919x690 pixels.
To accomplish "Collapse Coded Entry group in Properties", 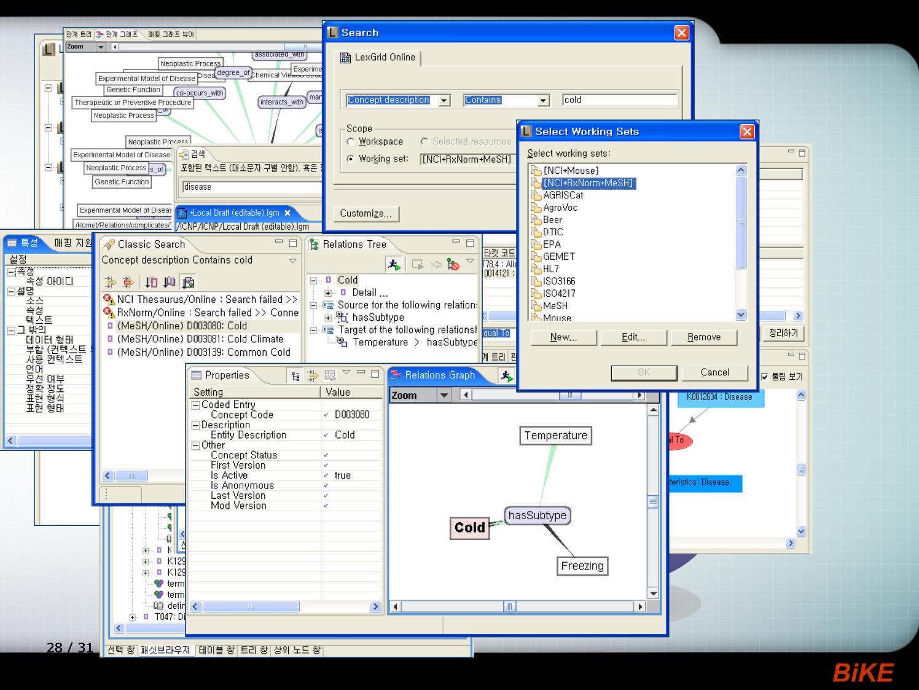I will pyautogui.click(x=196, y=405).
